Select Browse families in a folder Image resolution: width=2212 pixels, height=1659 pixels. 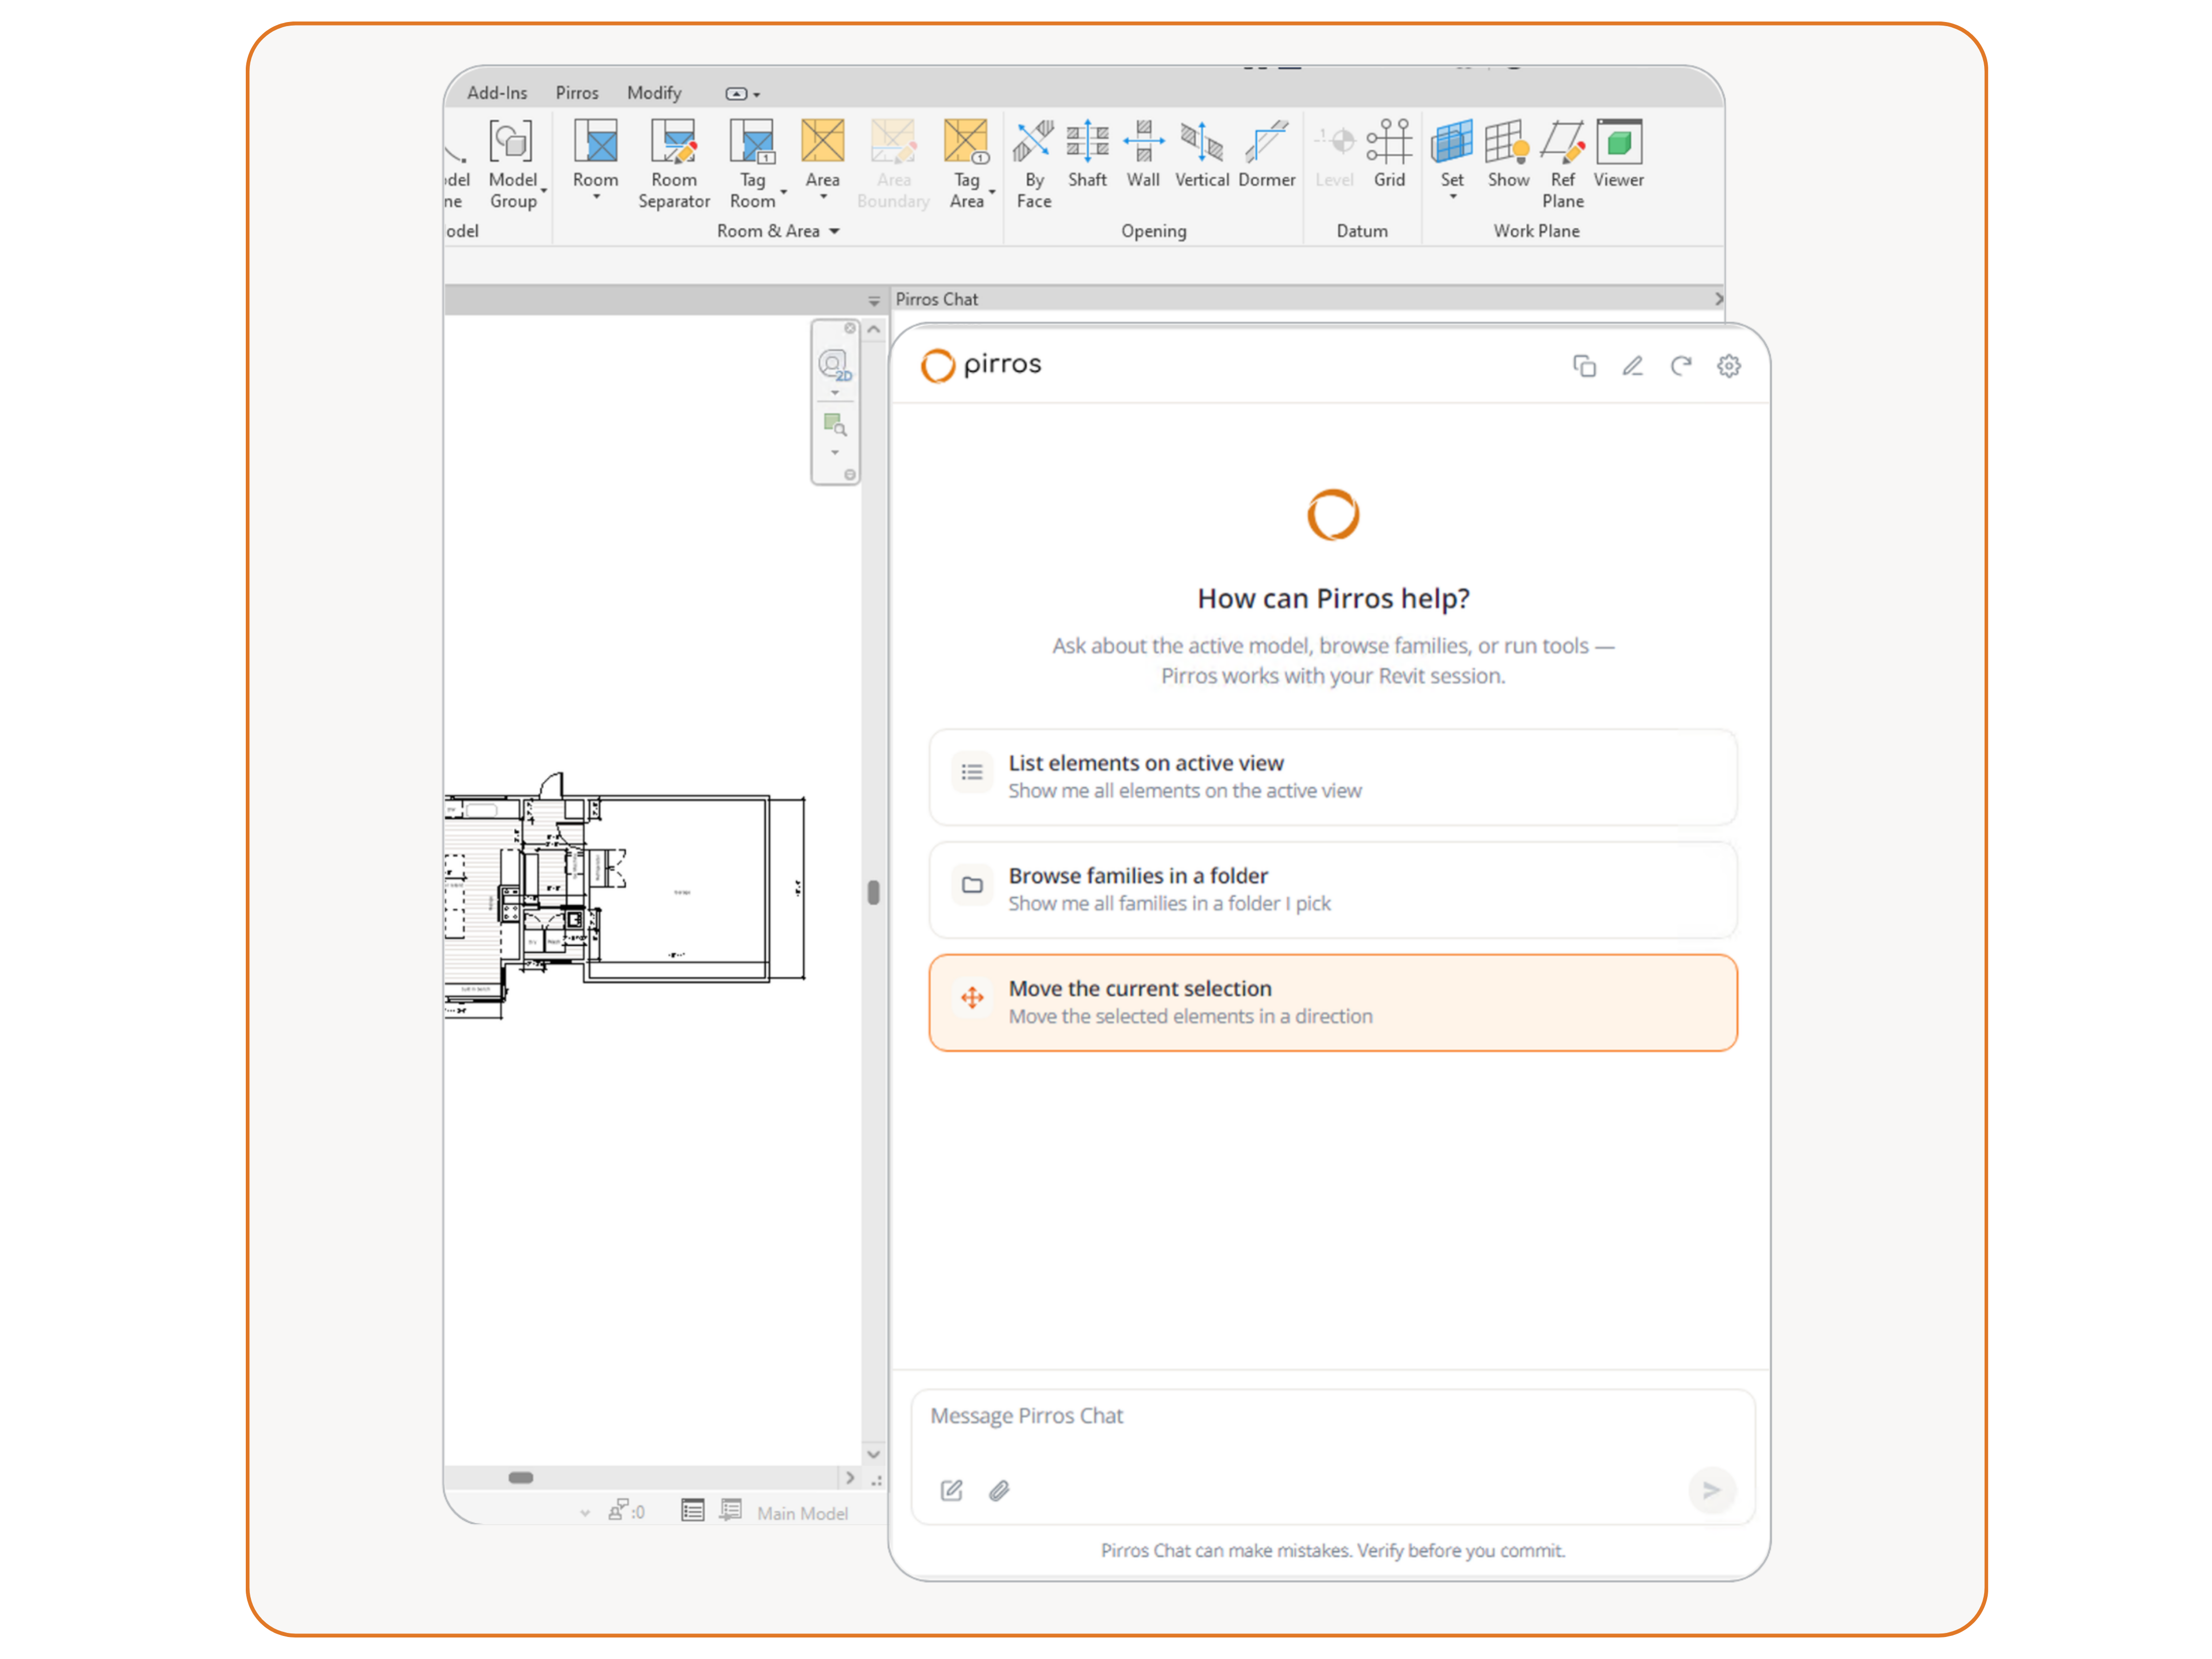[1332, 890]
